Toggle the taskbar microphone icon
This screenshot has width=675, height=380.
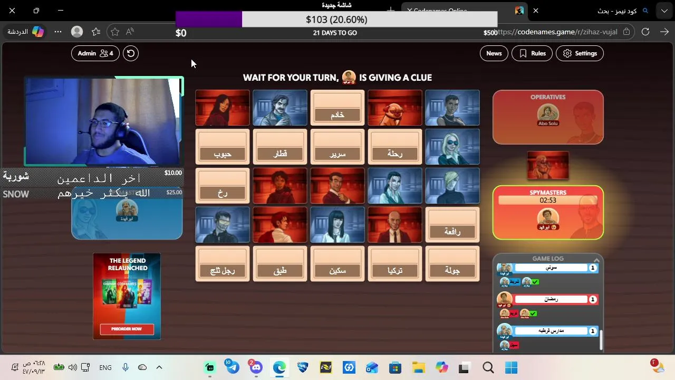(x=126, y=367)
